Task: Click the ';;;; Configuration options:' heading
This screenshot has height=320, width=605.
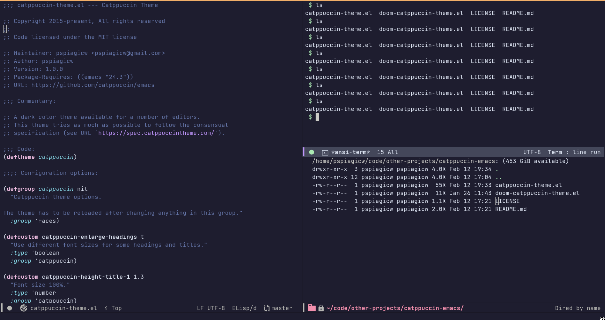Action: [x=51, y=173]
